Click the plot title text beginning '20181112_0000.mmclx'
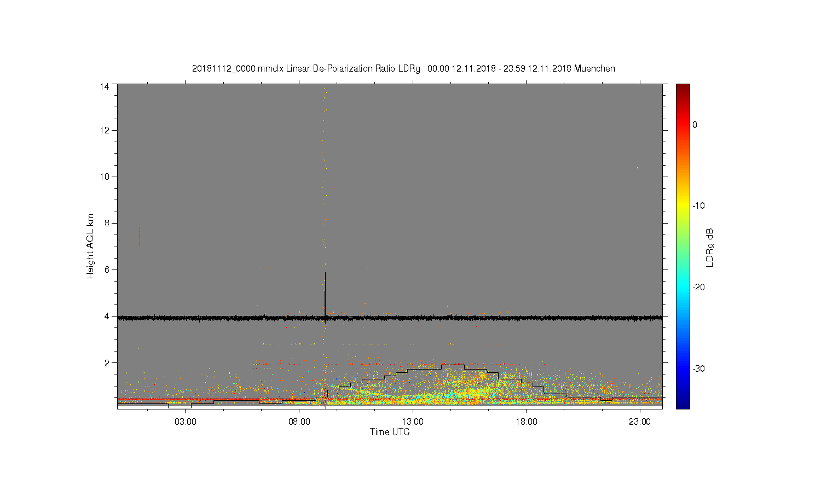Viewport: 821px width, 492px height. [403, 69]
